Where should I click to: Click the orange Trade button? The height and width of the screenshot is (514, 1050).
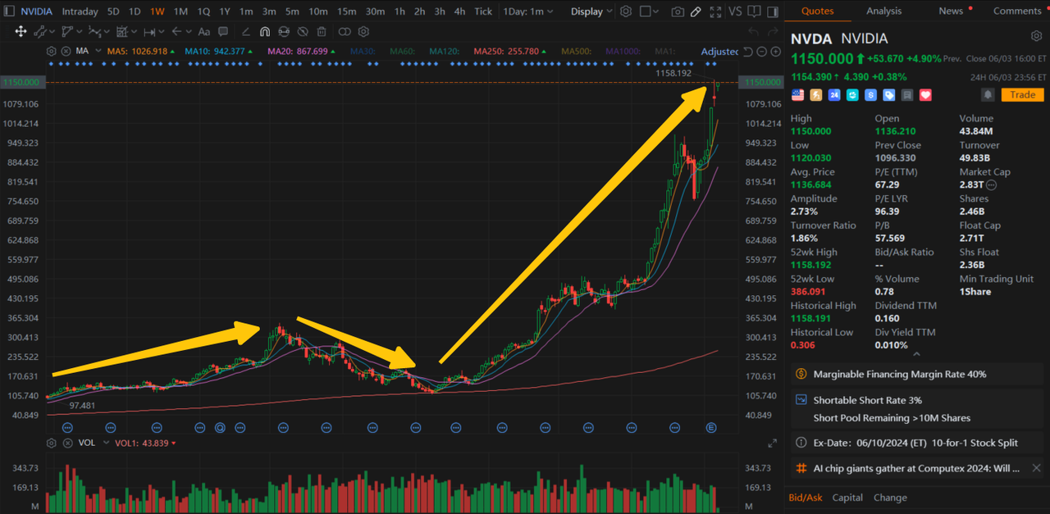coord(1022,95)
